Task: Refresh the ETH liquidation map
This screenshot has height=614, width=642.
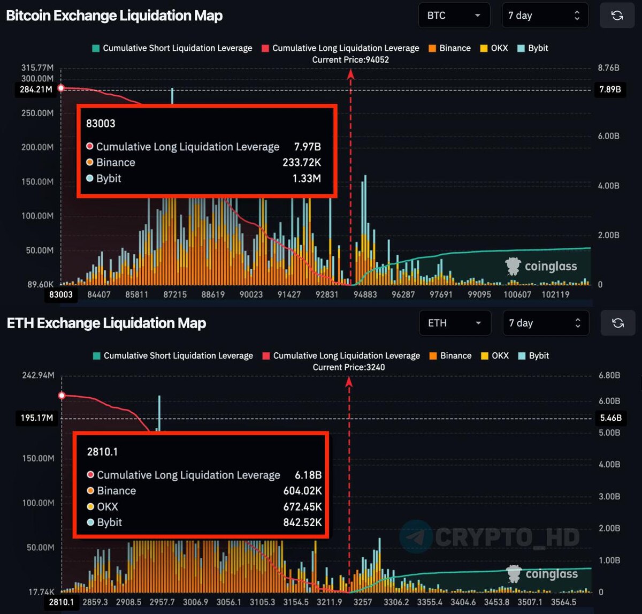Action: [617, 323]
